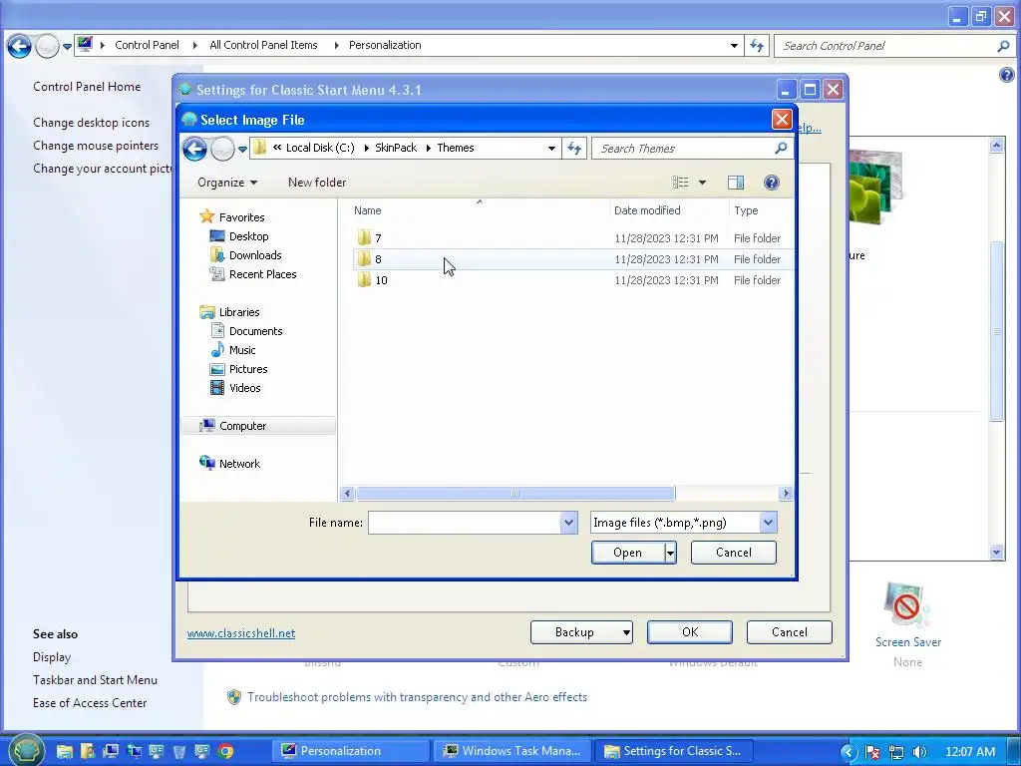The image size is (1021, 766).
Task: Open the Backup dropdown button in Classic Start Menu settings
Action: tap(581, 631)
